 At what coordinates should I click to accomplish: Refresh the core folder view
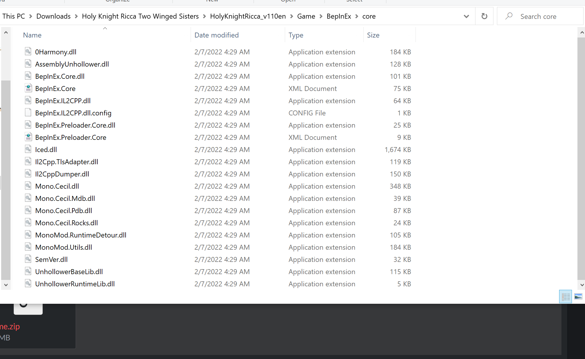(484, 16)
